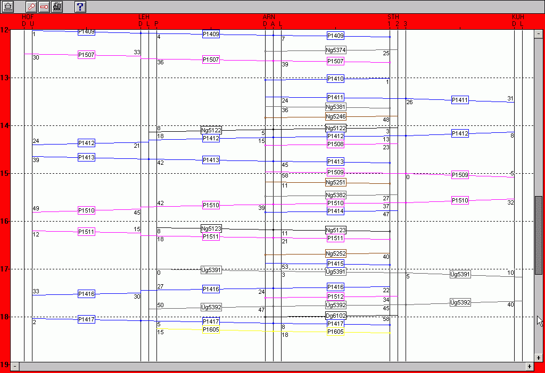Select train label Ng5251
This screenshot has height=373, width=545.
pyautogui.click(x=336, y=182)
